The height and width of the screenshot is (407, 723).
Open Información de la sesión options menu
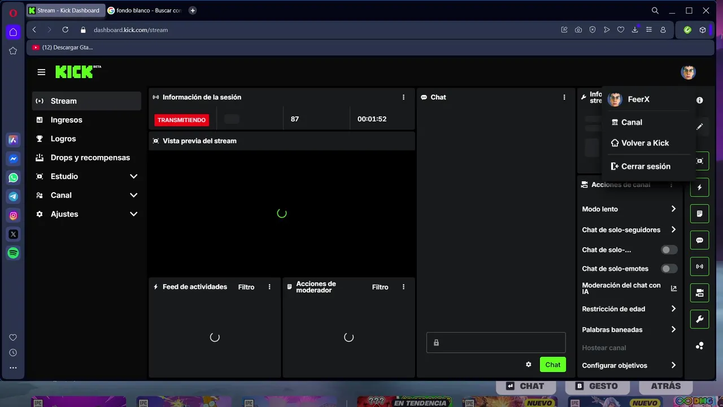click(x=403, y=97)
